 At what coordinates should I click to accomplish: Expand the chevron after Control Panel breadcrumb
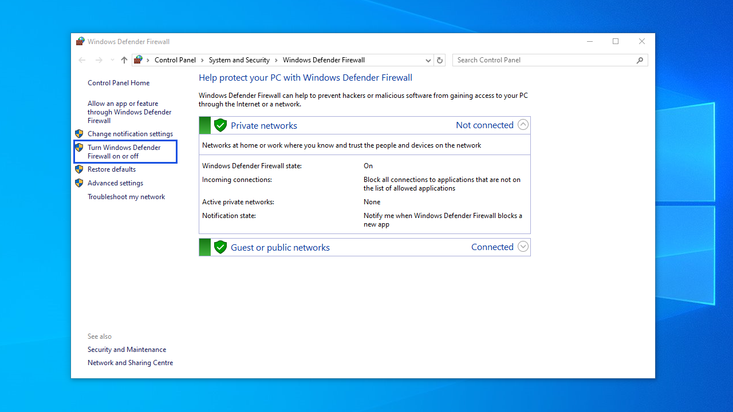click(202, 60)
